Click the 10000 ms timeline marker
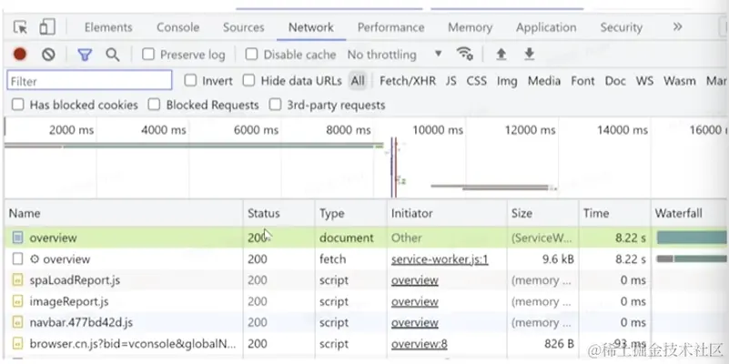The image size is (729, 364). click(x=438, y=130)
